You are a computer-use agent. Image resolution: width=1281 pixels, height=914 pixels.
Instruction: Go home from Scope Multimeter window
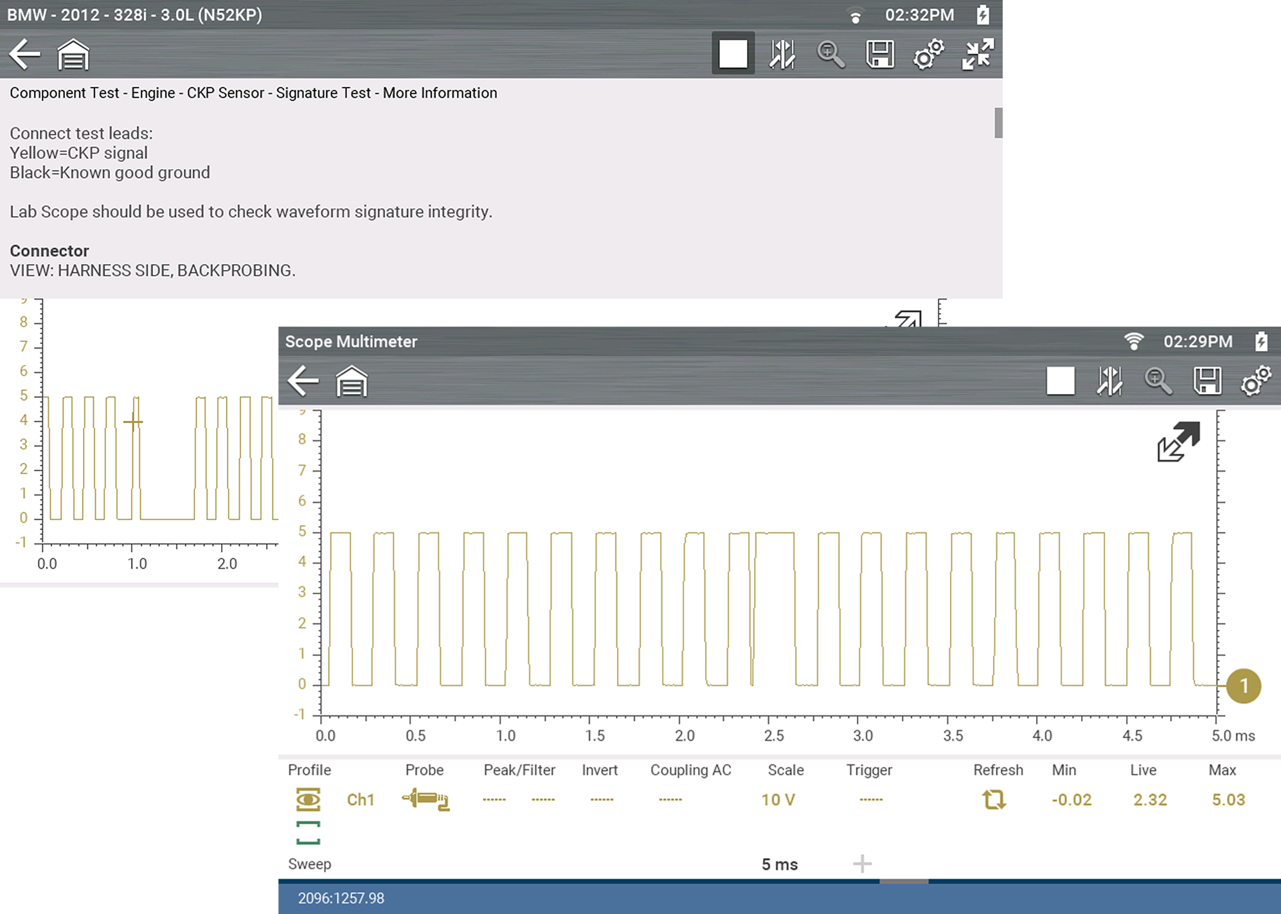click(x=352, y=381)
